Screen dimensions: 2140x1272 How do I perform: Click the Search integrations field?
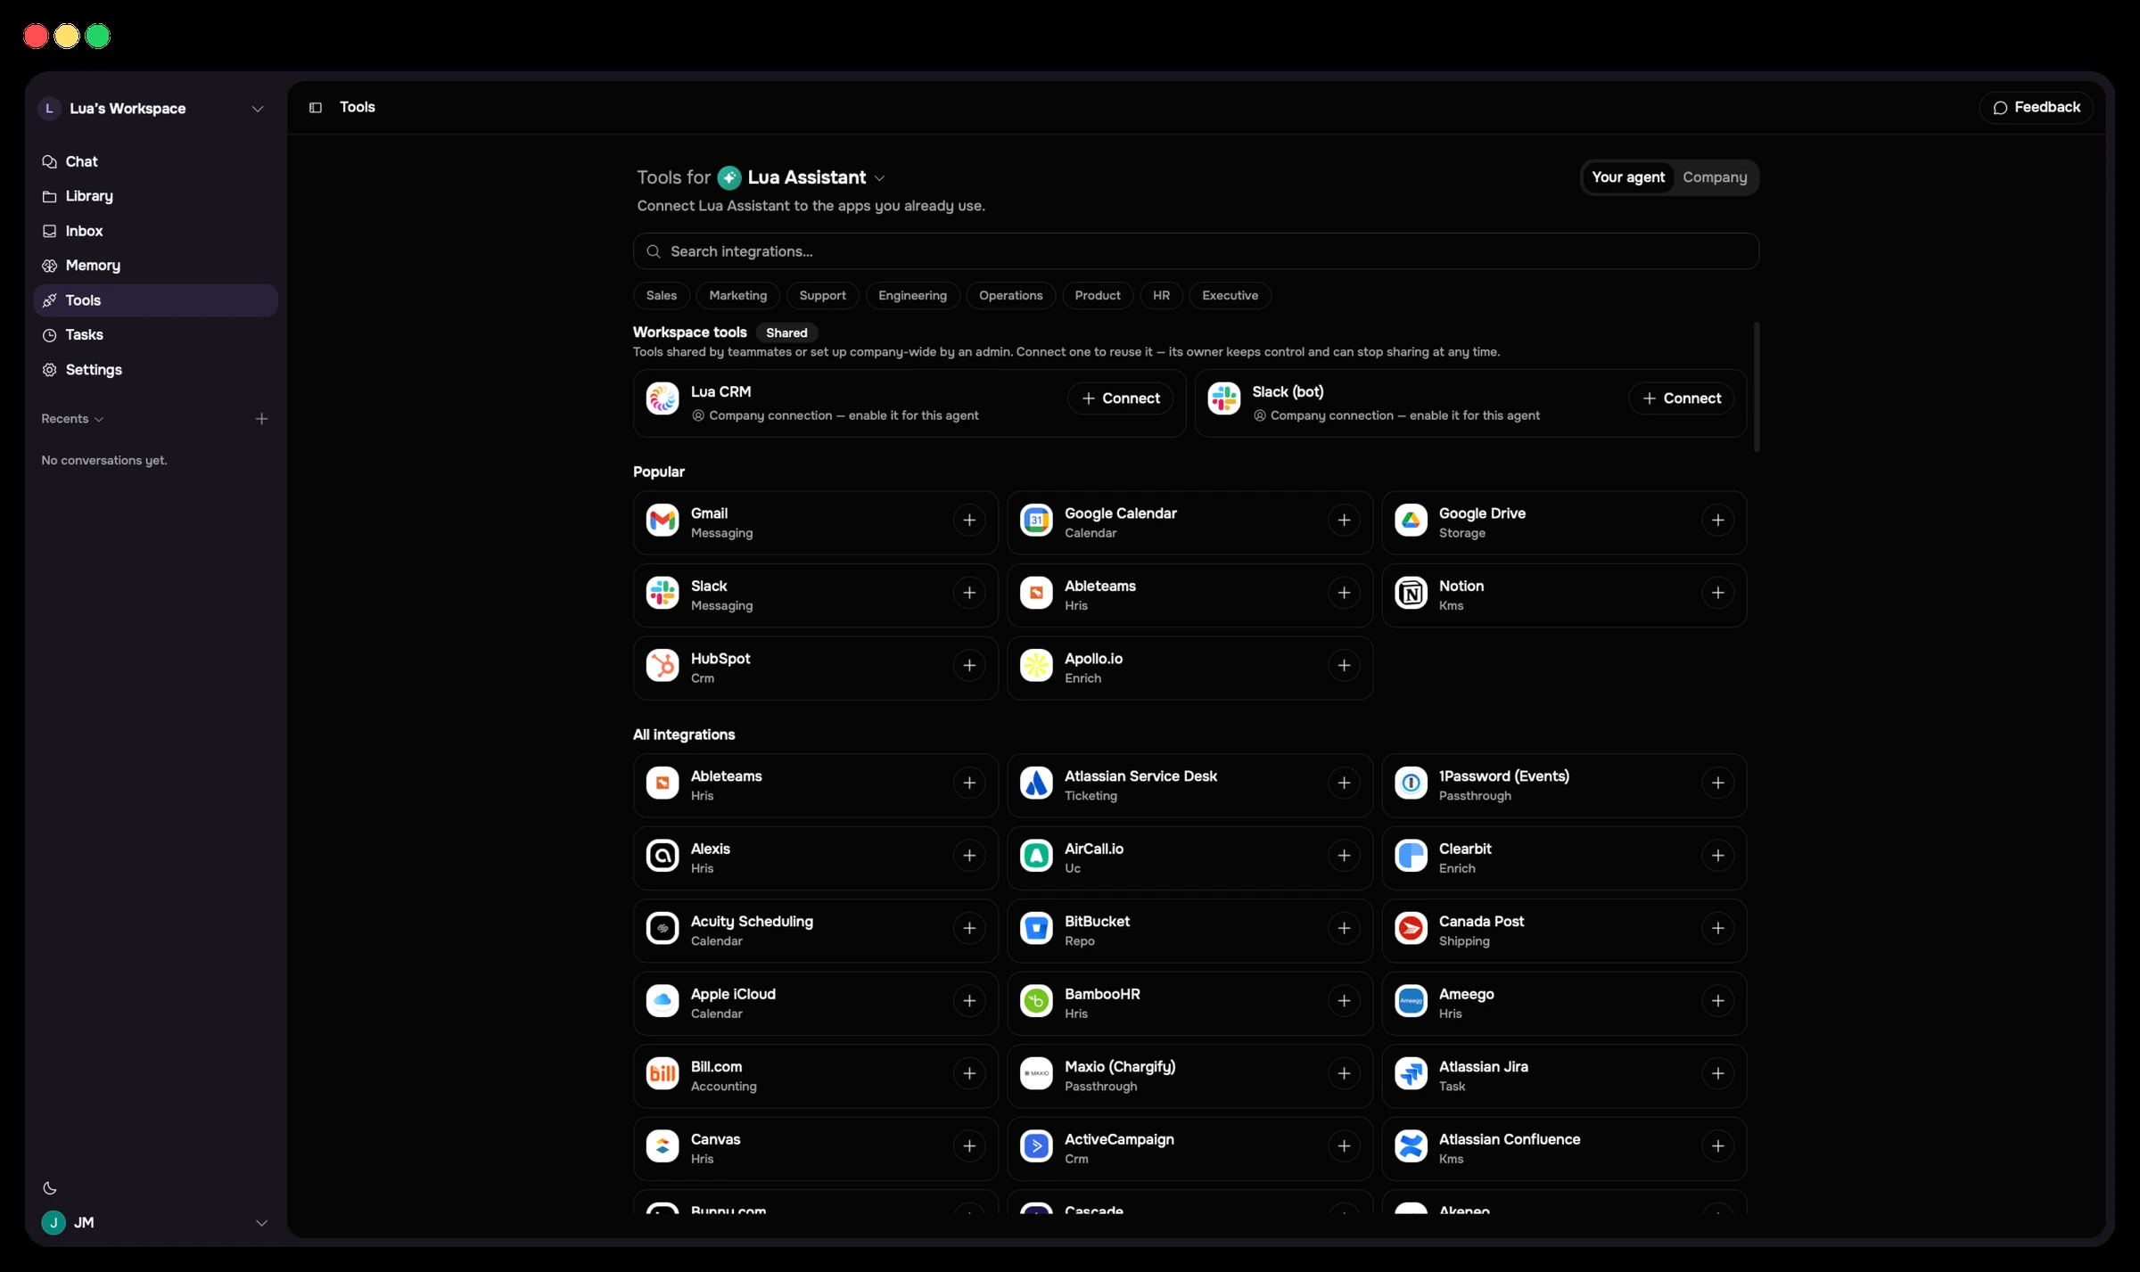(1196, 251)
